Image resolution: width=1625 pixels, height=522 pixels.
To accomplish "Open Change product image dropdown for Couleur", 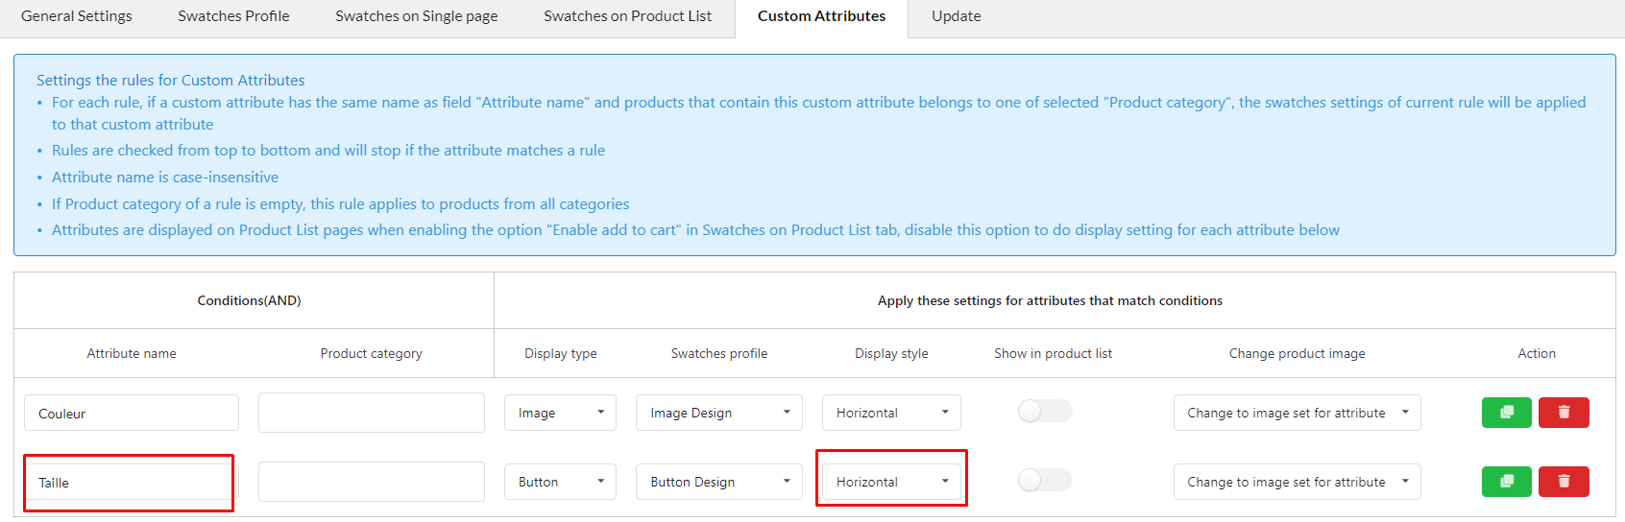I will tap(1297, 413).
